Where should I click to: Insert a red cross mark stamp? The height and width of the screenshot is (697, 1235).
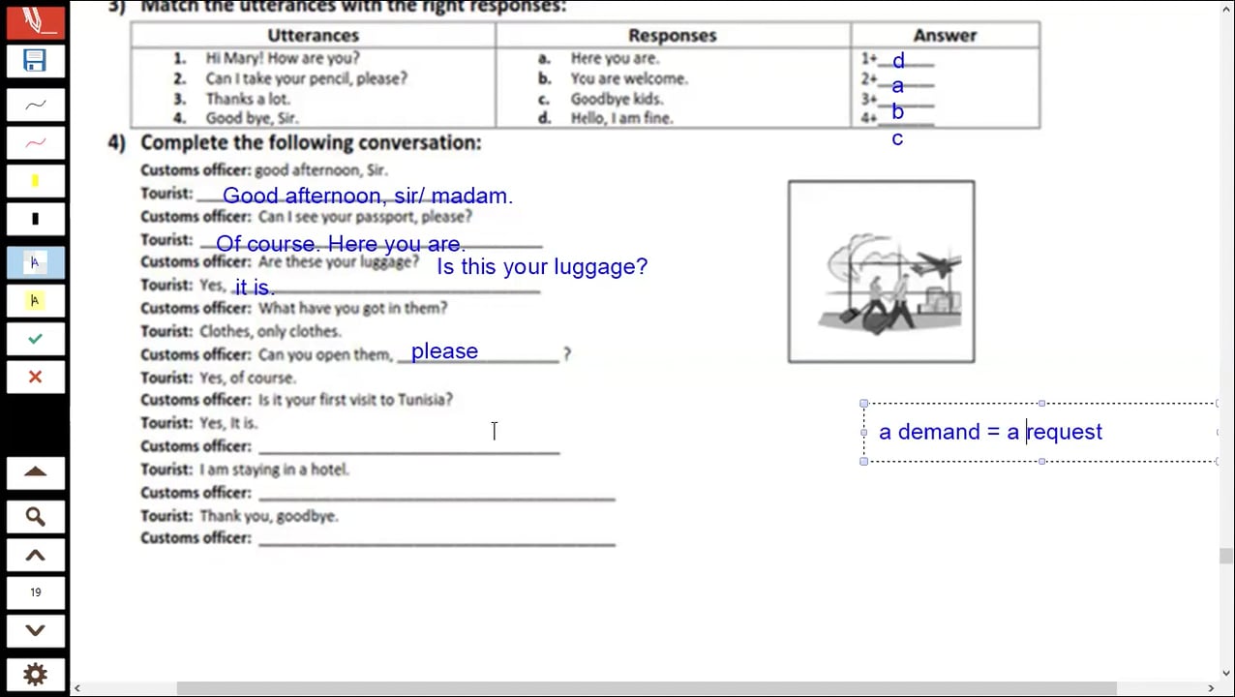click(35, 377)
